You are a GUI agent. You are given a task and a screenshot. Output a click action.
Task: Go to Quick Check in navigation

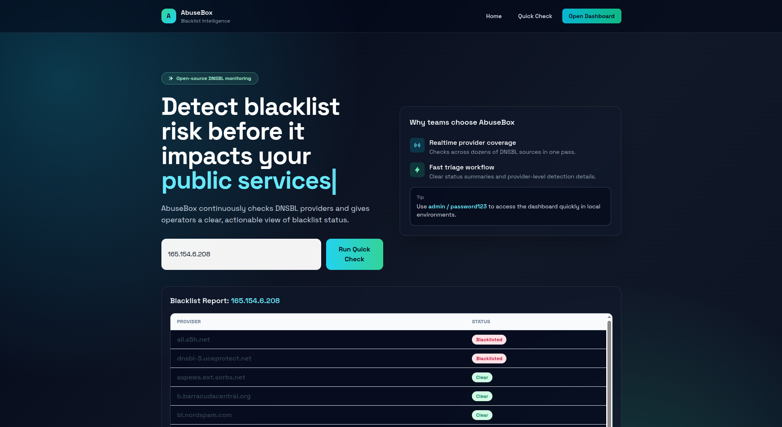click(535, 16)
